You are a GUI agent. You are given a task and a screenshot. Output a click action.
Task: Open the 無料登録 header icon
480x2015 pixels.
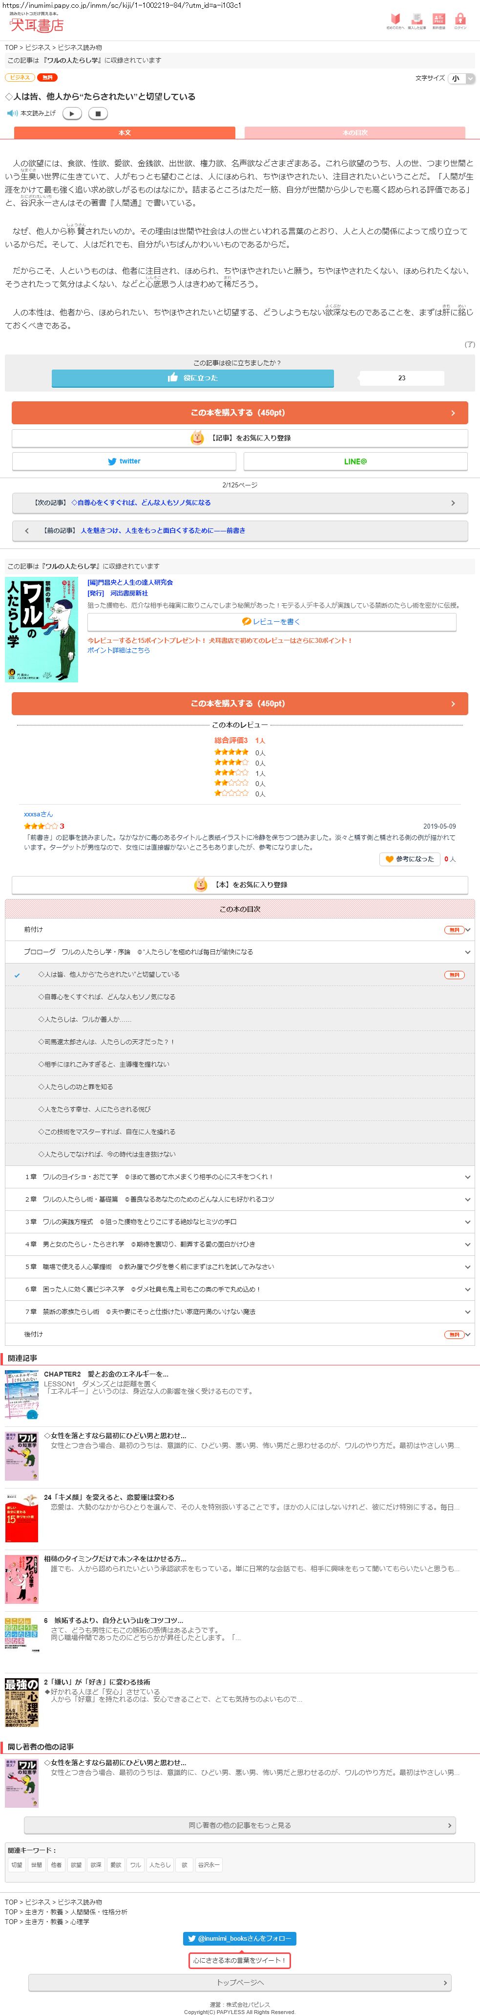click(438, 21)
